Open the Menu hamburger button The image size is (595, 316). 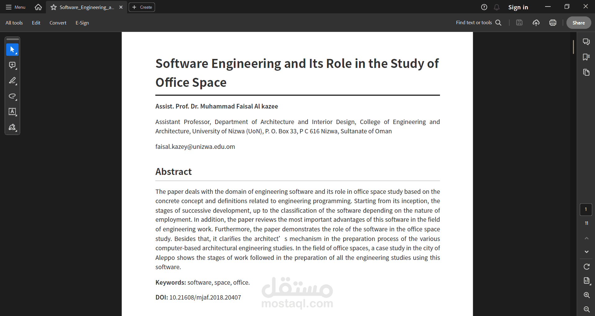point(16,7)
